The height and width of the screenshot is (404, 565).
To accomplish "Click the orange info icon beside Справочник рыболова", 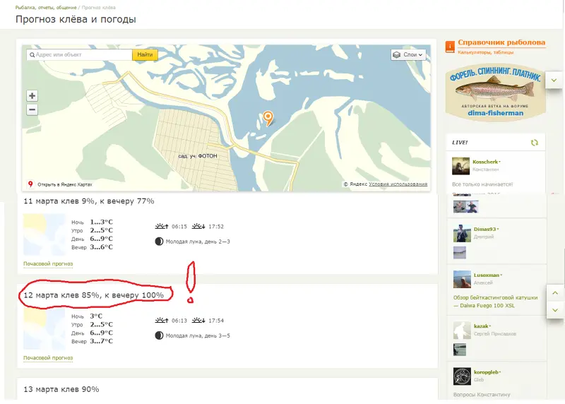I will (450, 47).
